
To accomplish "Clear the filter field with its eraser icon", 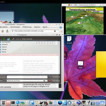I will click(x=44, y=81).
